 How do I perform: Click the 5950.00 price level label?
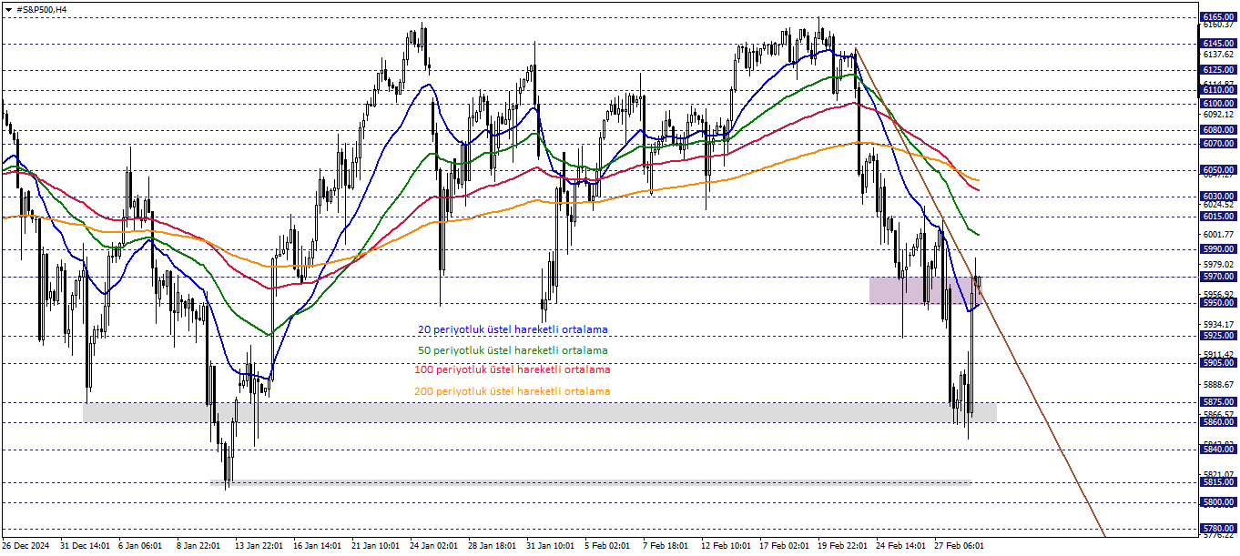coord(1218,302)
